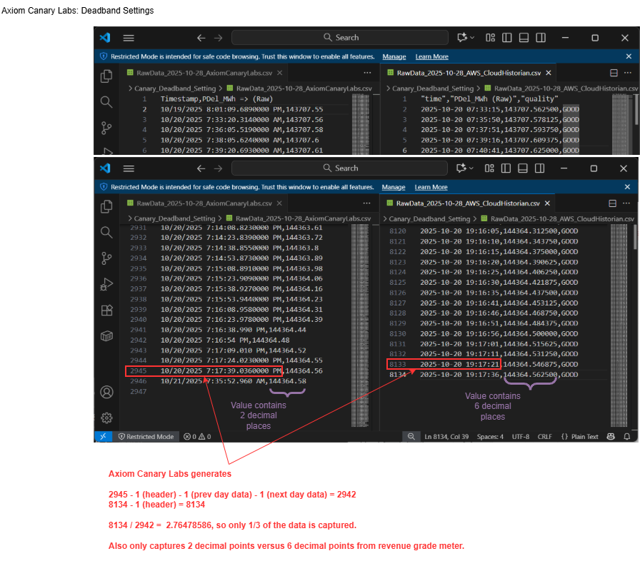Open problems count 0 errors 0 warnings
The width and height of the screenshot is (640, 571).
pos(197,436)
